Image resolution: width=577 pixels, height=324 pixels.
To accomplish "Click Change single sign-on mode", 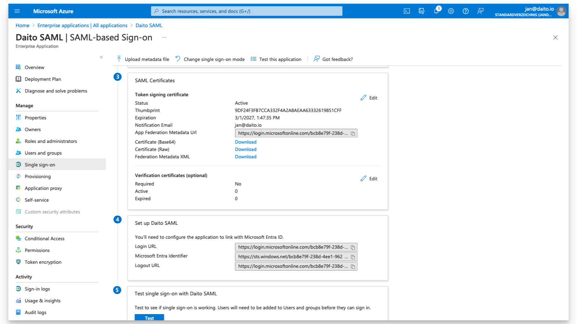I will [x=210, y=59].
